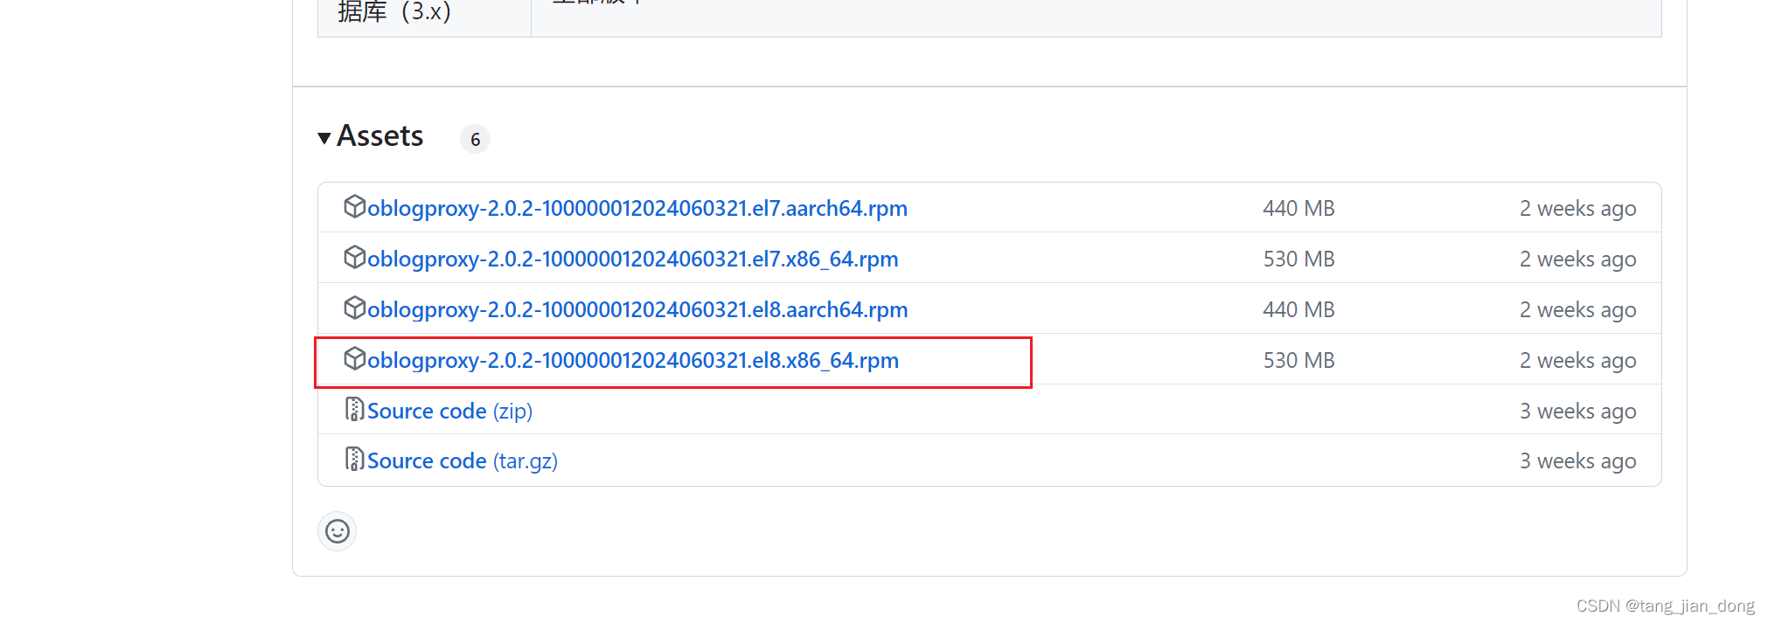Download oblogproxy el8.x86_64.rpm file

click(x=632, y=360)
